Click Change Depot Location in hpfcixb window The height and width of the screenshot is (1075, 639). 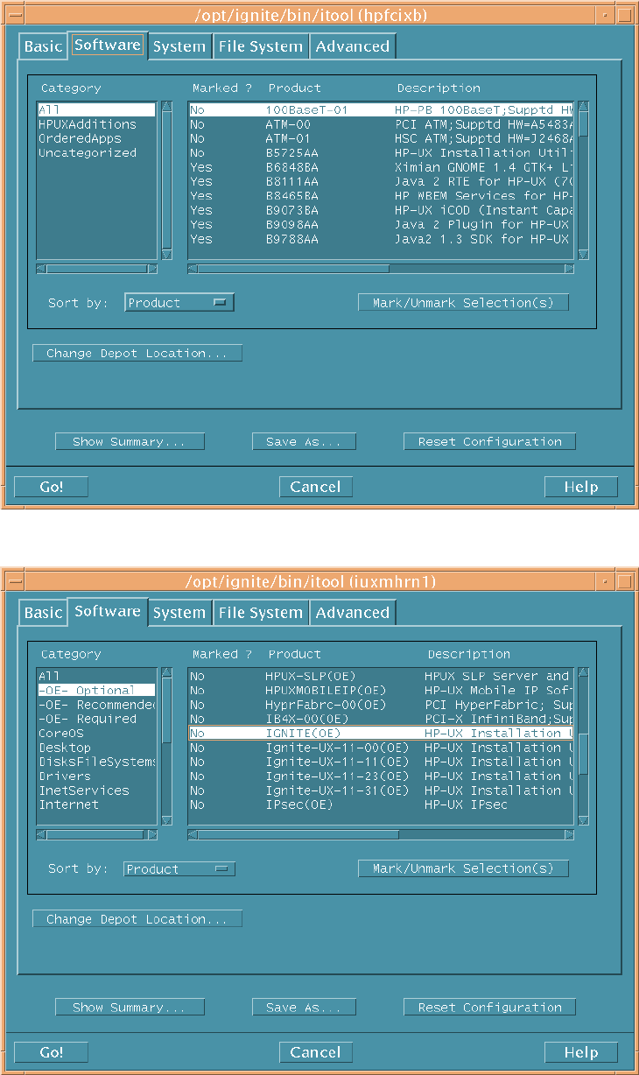click(137, 354)
